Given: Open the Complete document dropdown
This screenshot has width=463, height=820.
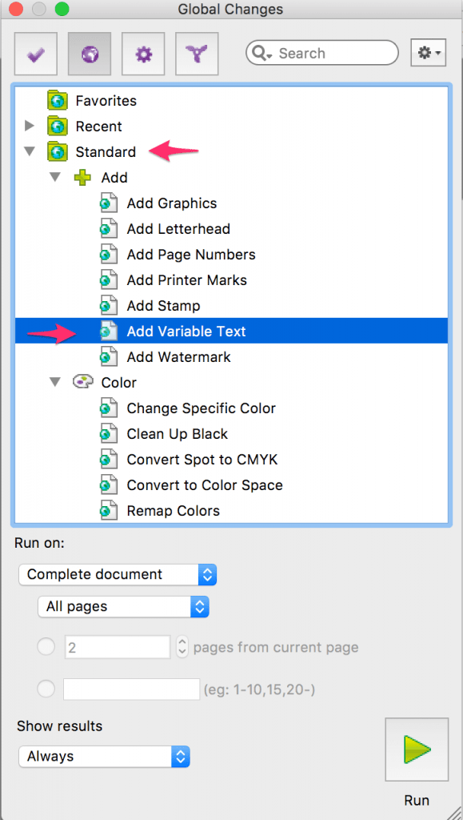Looking at the screenshot, I should [117, 574].
